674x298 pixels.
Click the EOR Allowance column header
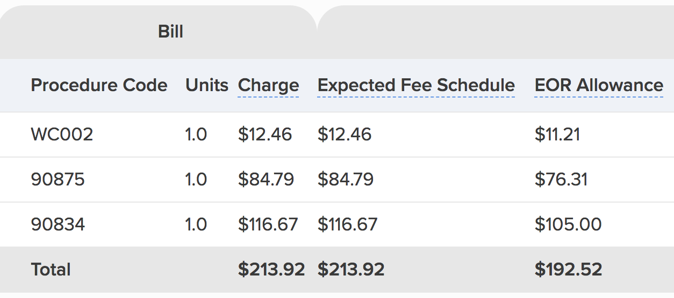(x=599, y=85)
